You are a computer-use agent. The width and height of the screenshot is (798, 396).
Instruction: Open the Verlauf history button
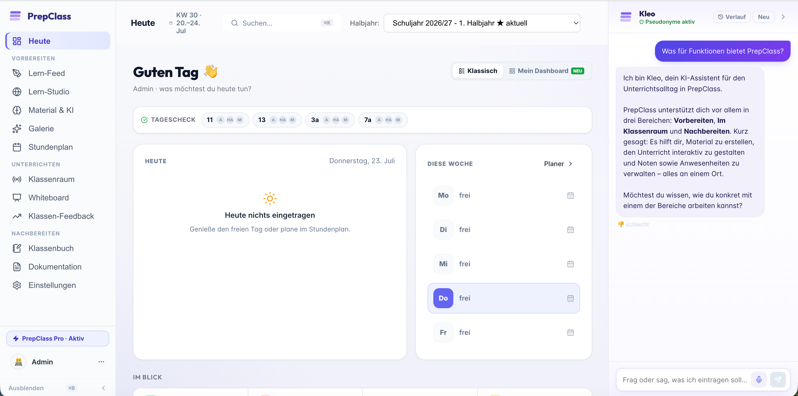(732, 17)
